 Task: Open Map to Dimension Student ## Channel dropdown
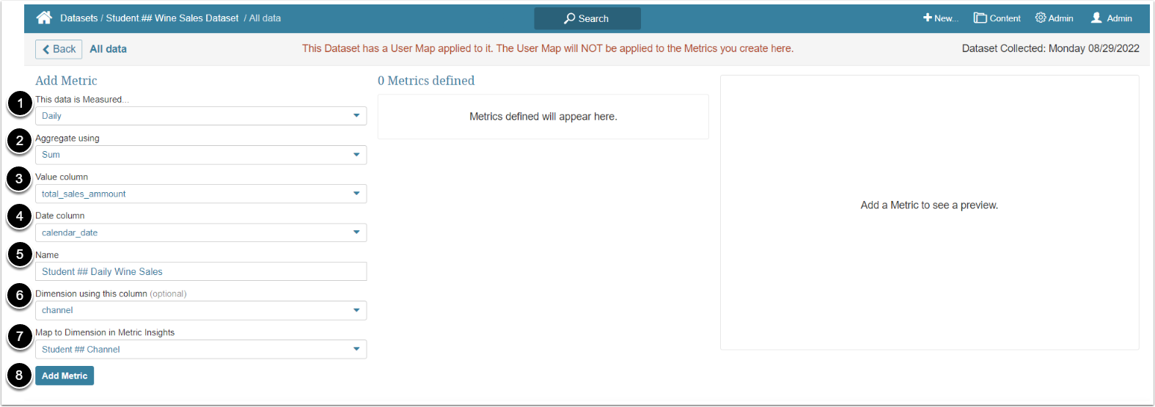point(201,349)
